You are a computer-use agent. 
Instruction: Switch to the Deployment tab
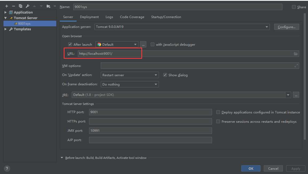click(x=89, y=17)
